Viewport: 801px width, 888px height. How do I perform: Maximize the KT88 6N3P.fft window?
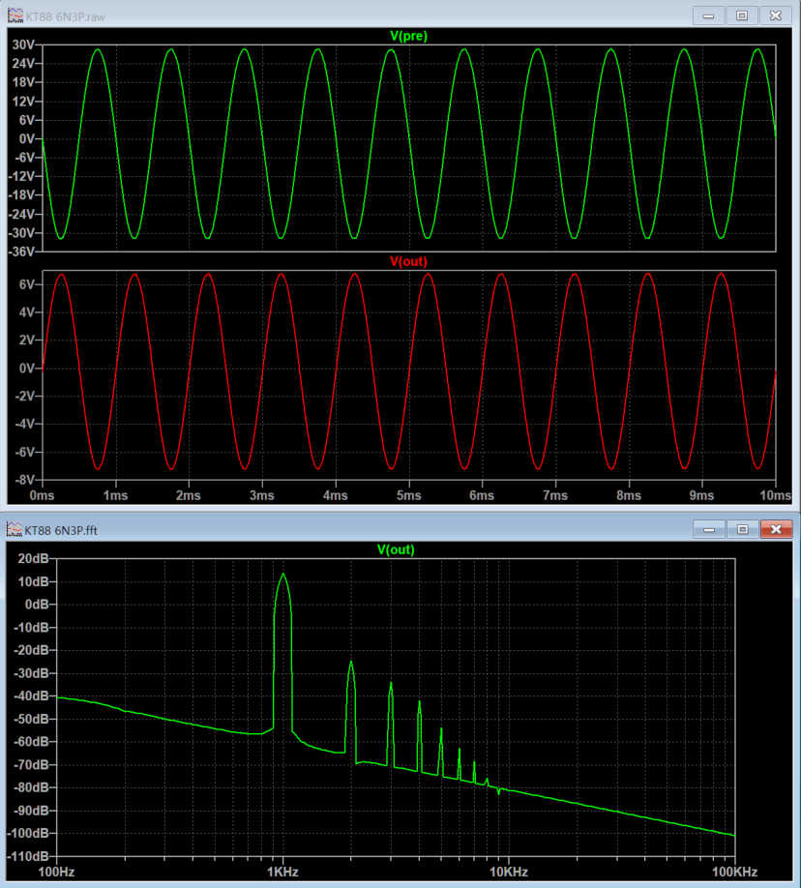coord(742,529)
